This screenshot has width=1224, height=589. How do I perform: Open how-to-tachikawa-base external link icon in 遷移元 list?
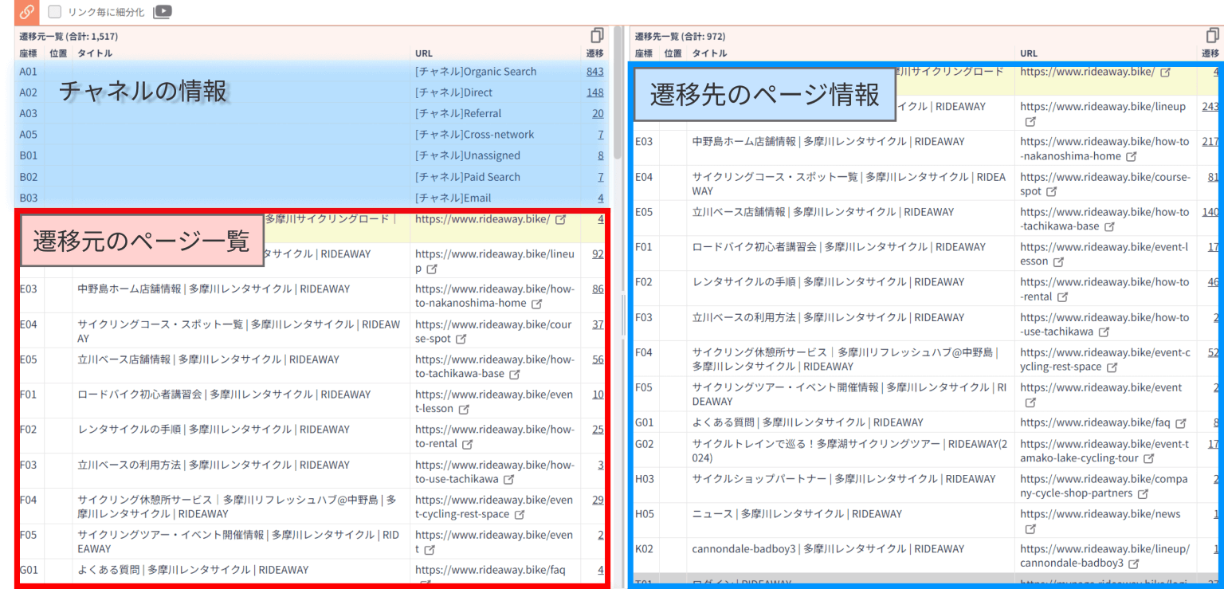pos(515,374)
